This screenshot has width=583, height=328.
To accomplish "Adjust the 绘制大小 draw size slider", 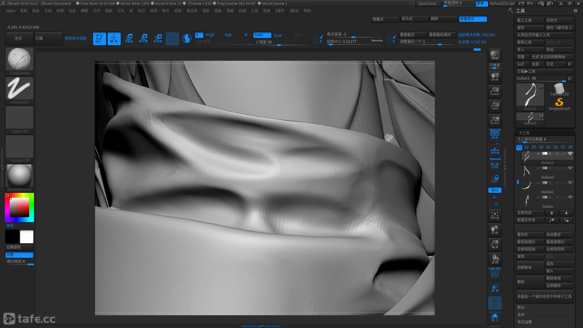I will click(x=354, y=42).
